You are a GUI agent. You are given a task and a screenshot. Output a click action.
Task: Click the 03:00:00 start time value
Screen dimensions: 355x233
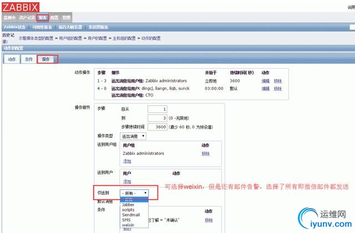tap(214, 89)
